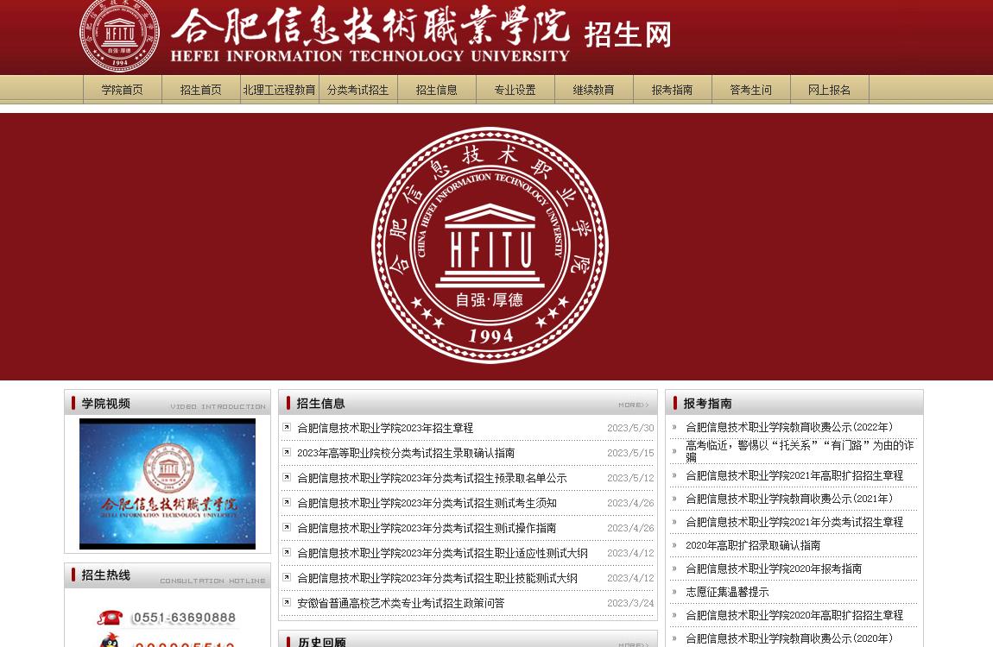Open 职业适应性测试大纲 article link

click(443, 553)
